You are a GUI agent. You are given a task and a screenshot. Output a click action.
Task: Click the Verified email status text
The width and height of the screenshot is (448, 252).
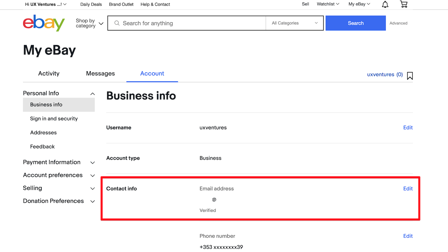[208, 210]
